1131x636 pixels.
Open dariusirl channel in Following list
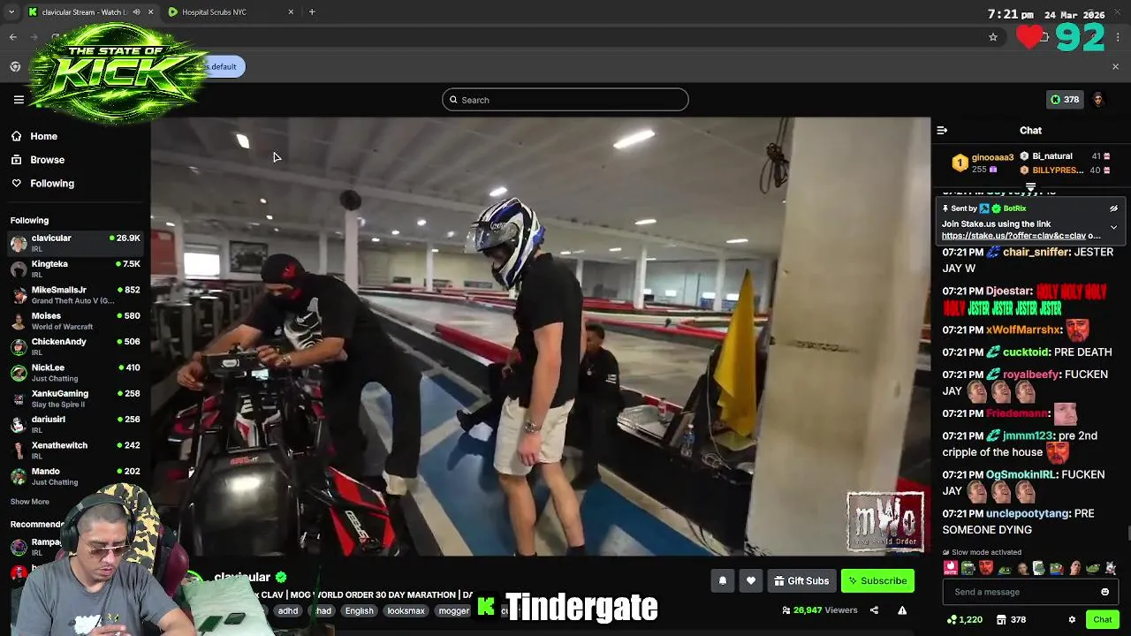(x=75, y=424)
